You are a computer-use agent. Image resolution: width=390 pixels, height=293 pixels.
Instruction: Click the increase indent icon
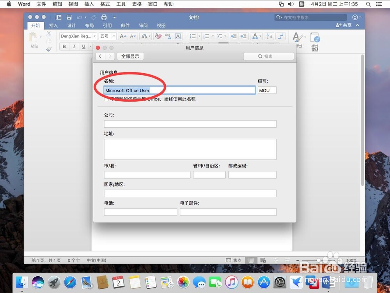[243, 36]
